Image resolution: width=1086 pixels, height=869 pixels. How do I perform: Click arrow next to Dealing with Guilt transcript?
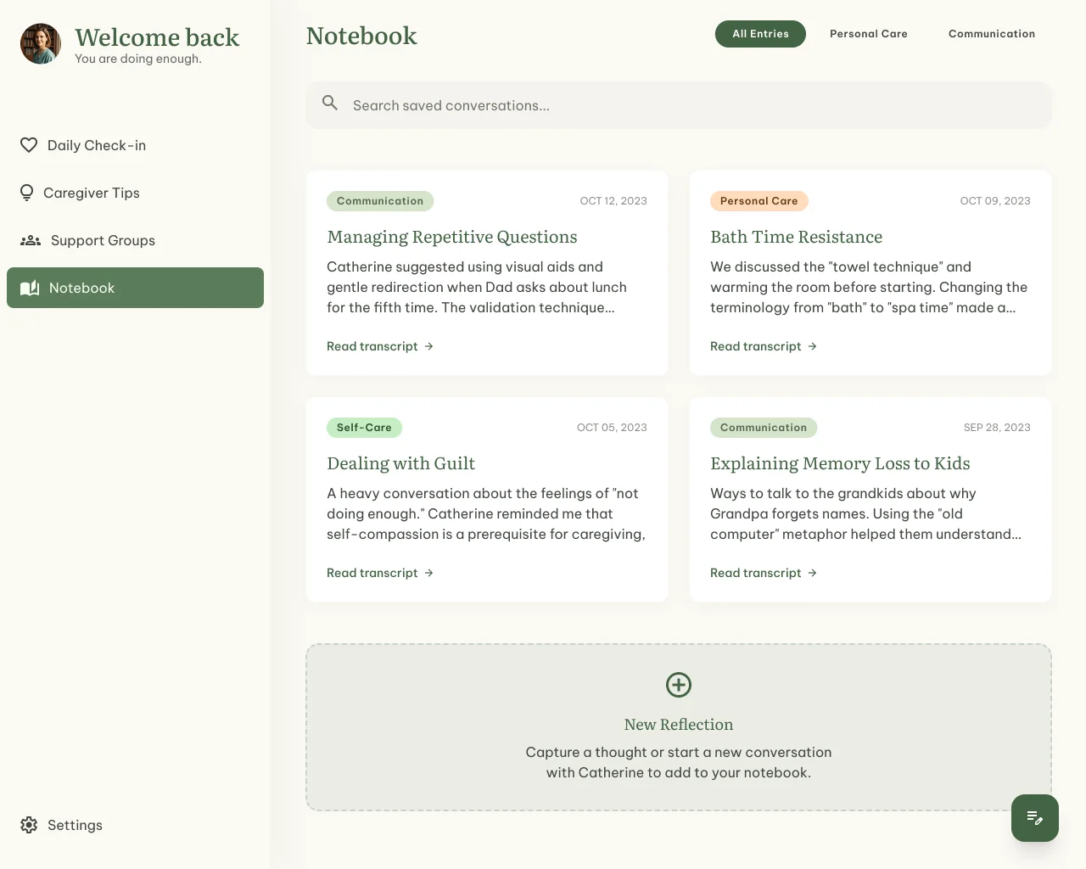[x=428, y=573]
